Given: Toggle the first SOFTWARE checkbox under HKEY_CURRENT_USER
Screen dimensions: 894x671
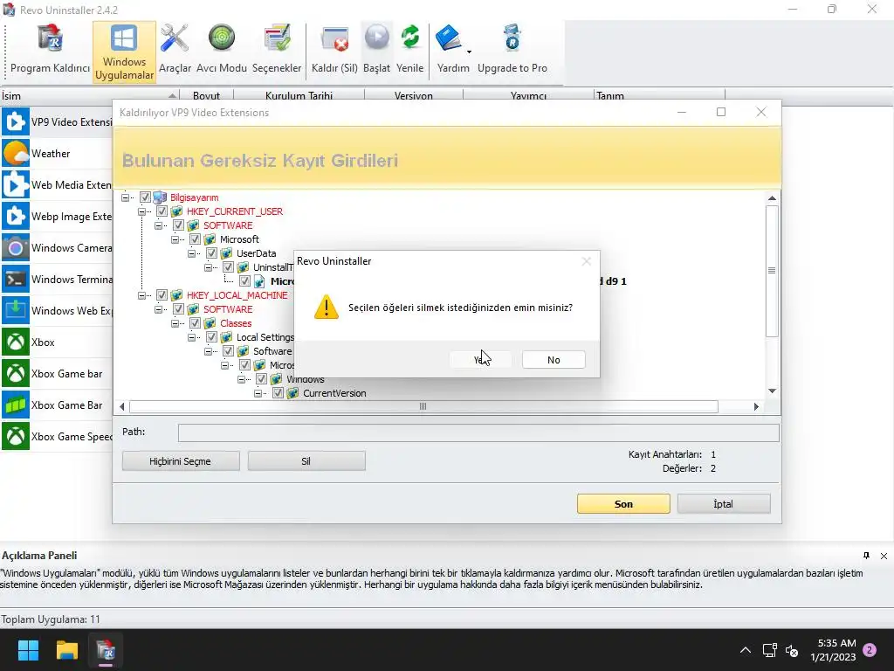Looking at the screenshot, I should pyautogui.click(x=178, y=225).
